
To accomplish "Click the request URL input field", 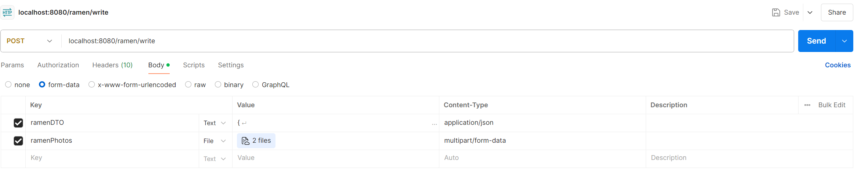I will click(x=428, y=41).
